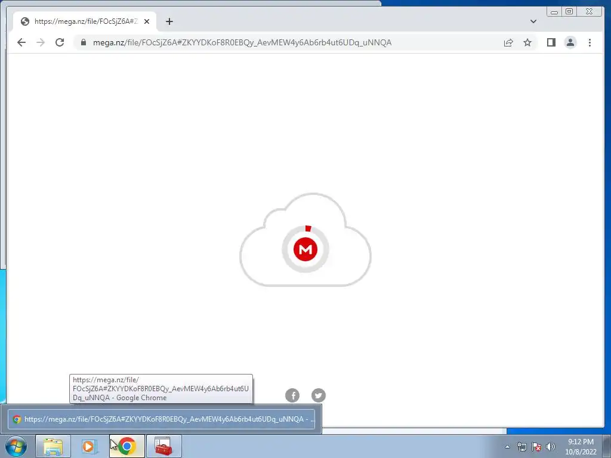Open MEGA's Facebook page icon
Image resolution: width=611 pixels, height=458 pixels.
tap(292, 395)
